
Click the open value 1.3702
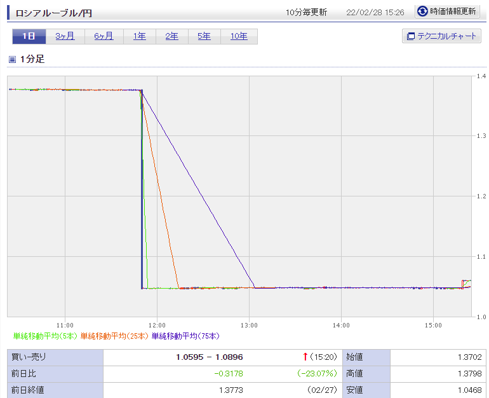point(470,357)
